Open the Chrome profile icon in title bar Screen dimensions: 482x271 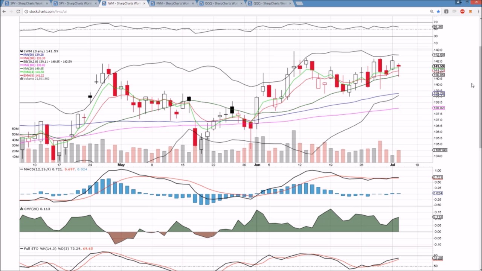tap(458, 2)
